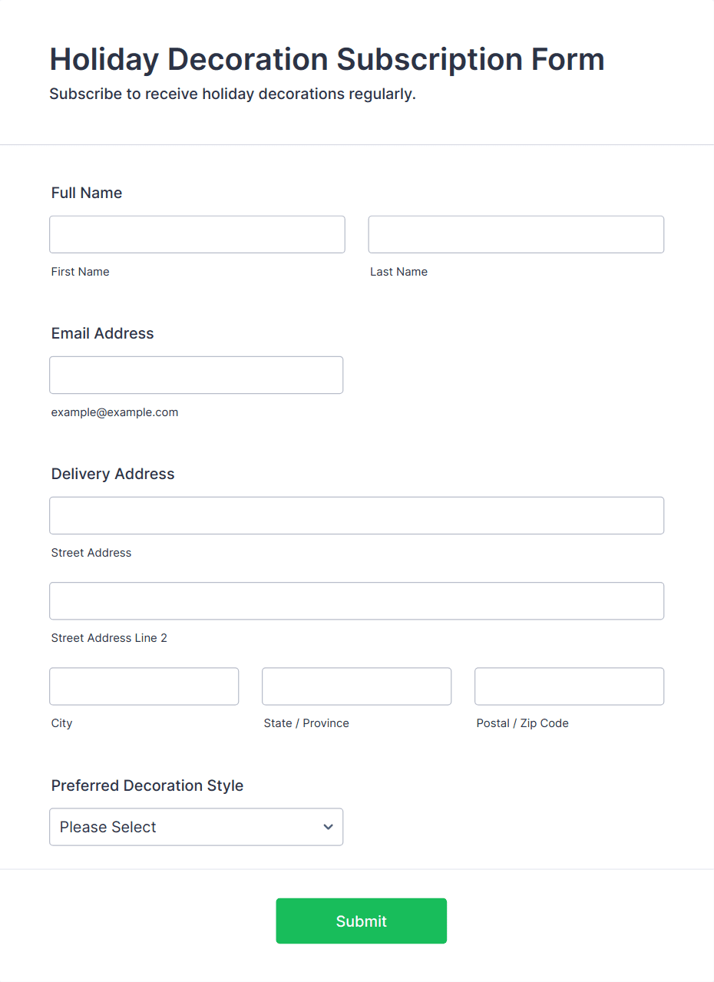Click the 'Last Name' sublabel text
The width and height of the screenshot is (714, 982).
pos(398,272)
